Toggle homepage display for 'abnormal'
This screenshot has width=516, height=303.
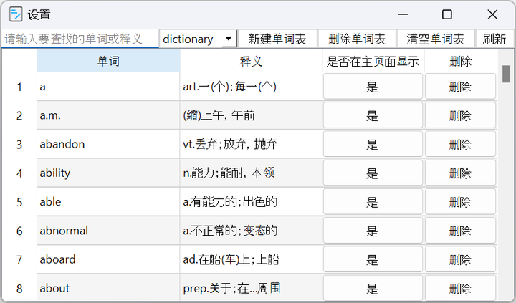click(372, 231)
